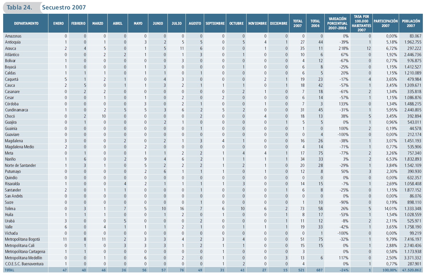Click the Tasa por 100.000 Habitantes header

click(x=361, y=23)
